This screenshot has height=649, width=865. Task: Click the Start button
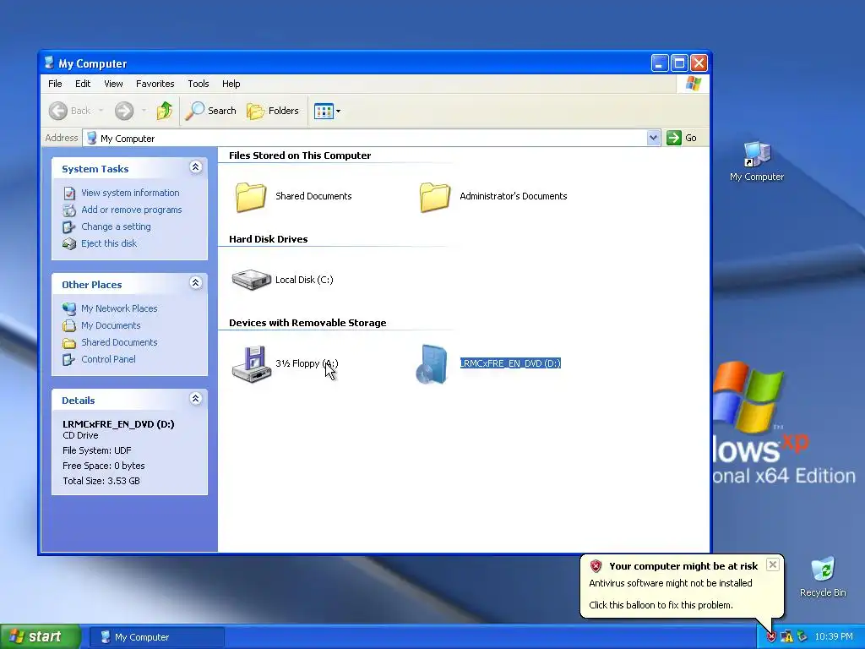tap(41, 637)
